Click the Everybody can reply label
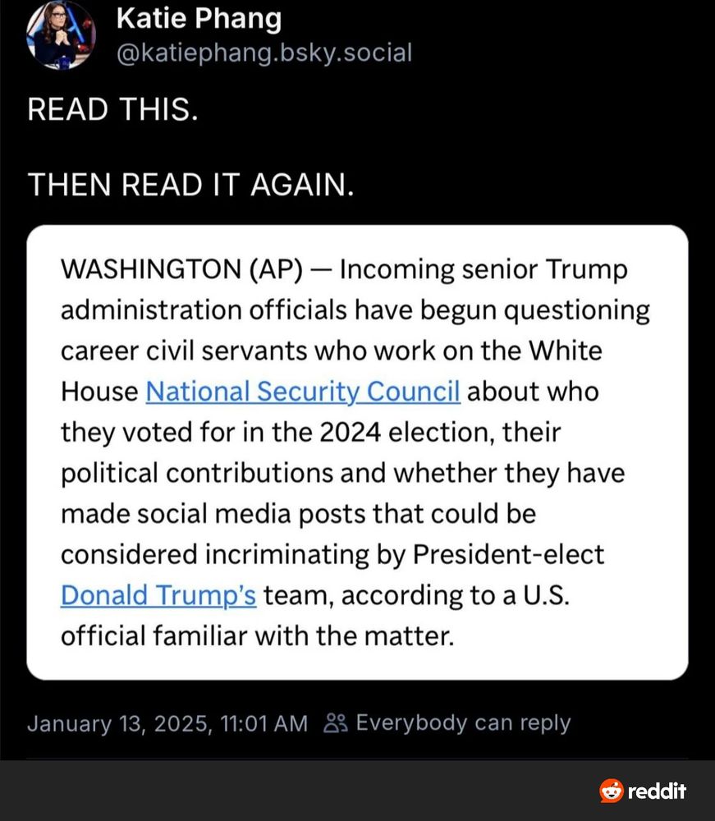Viewport: 715px width, 821px height. (x=463, y=723)
